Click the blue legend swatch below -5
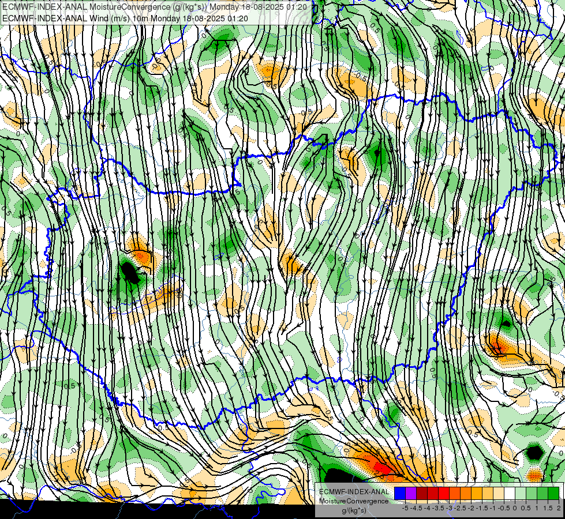The width and height of the screenshot is (565, 519). 400,494
